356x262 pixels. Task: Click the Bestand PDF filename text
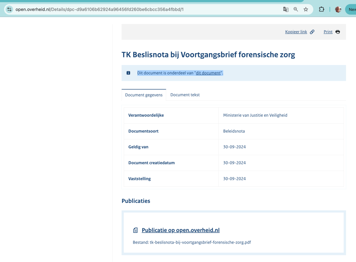[x=200, y=242]
